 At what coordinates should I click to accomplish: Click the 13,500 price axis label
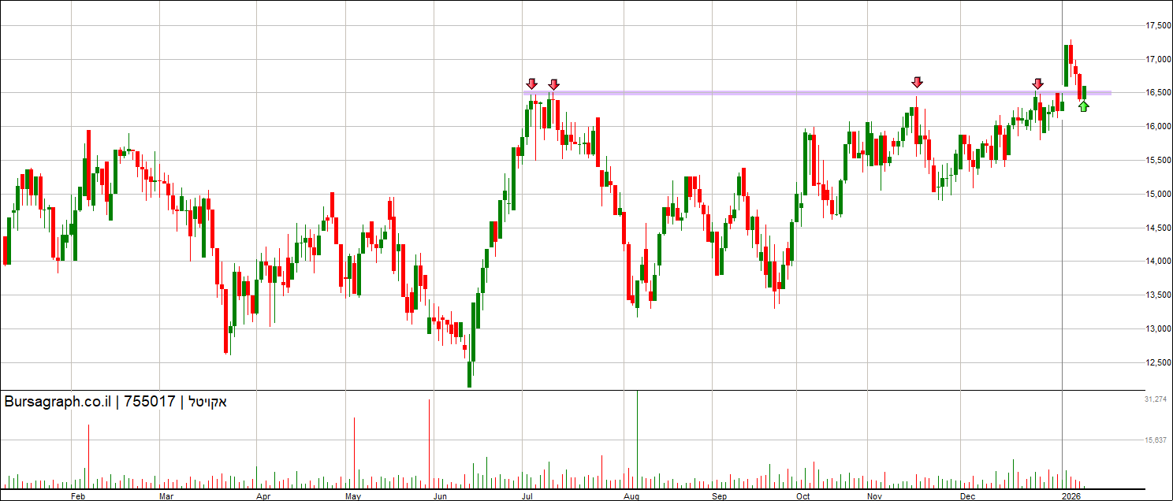(x=1156, y=295)
